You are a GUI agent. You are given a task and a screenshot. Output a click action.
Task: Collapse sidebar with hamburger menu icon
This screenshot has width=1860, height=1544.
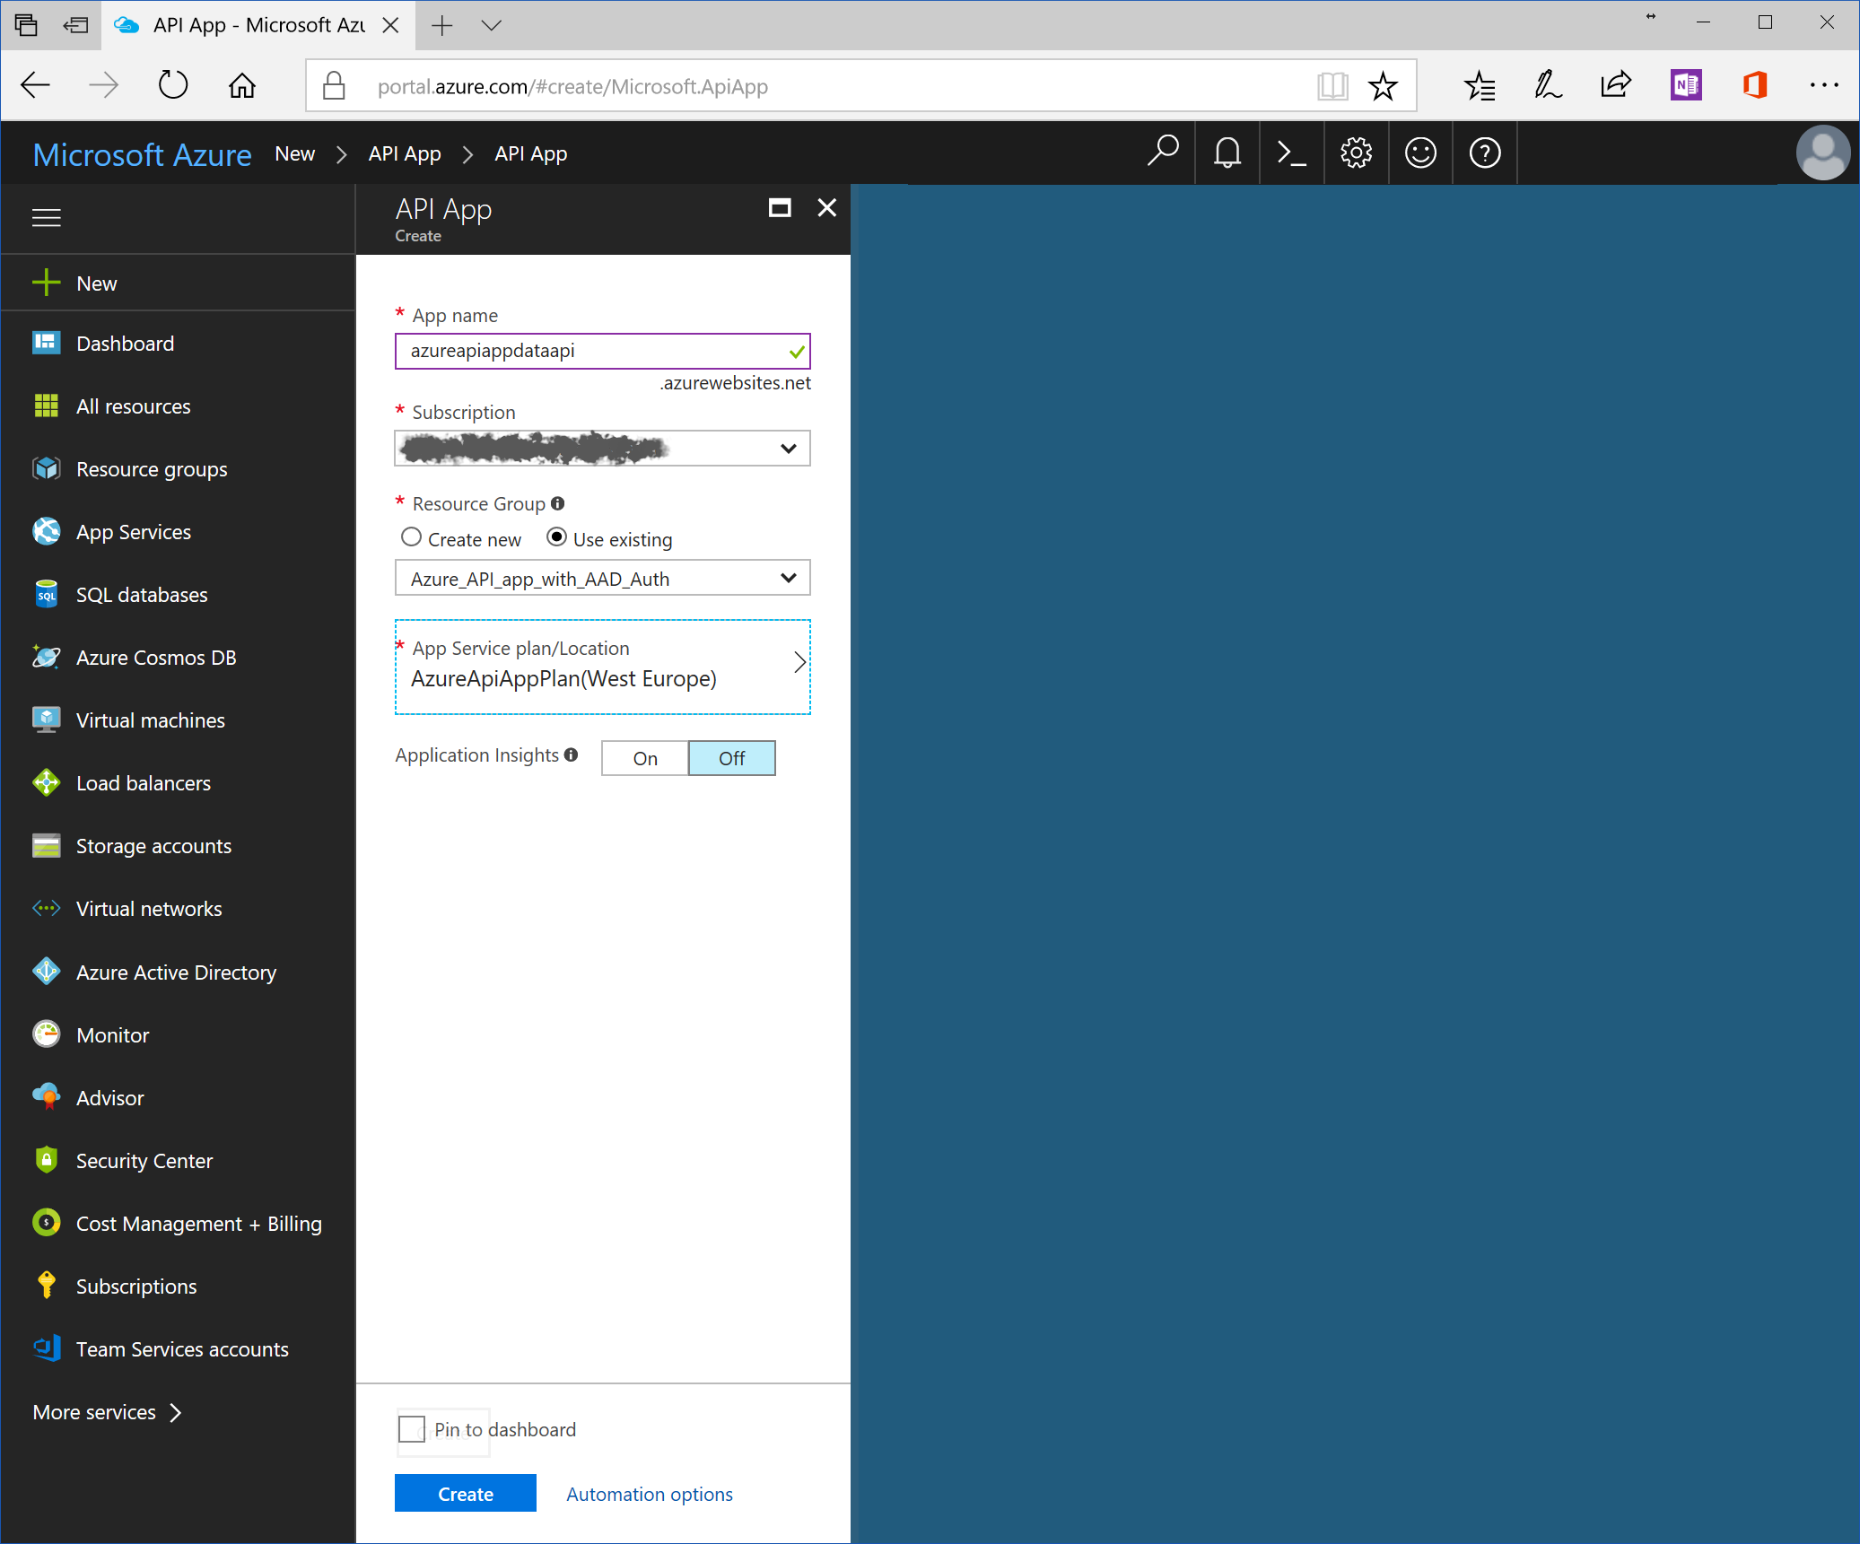(x=47, y=218)
